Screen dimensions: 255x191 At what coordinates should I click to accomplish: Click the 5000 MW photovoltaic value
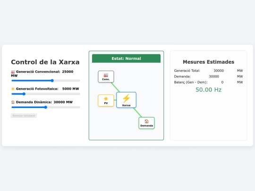(70, 89)
